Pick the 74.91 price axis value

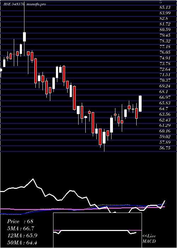(x=165, y=58)
